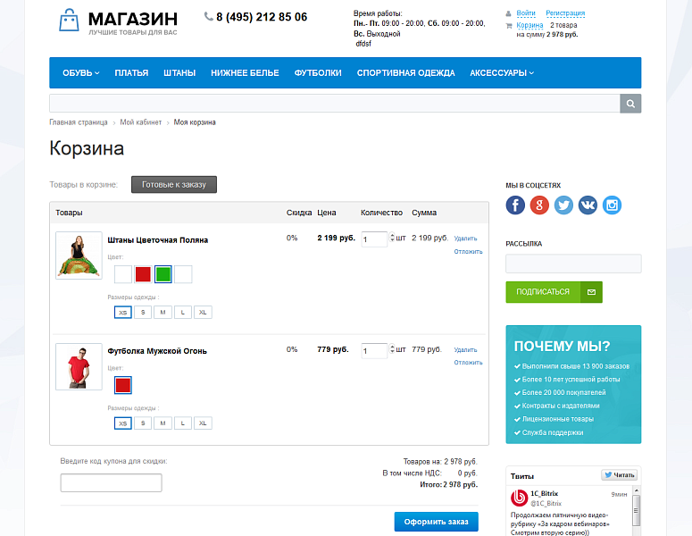Open the Спортивная одежда menu category
Image resolution: width=692 pixels, height=536 pixels.
tap(405, 73)
